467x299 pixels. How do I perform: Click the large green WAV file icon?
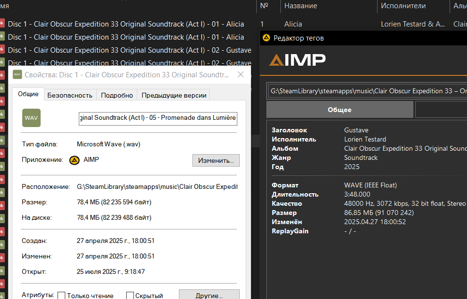pyautogui.click(x=31, y=118)
